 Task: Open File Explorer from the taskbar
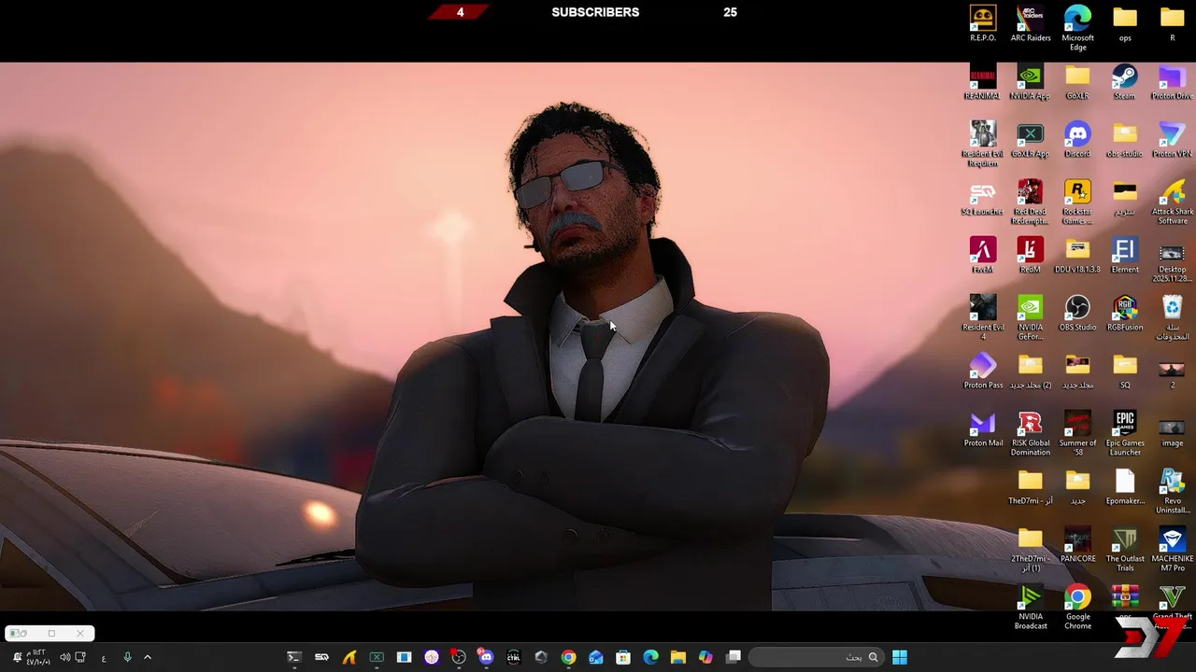677,657
